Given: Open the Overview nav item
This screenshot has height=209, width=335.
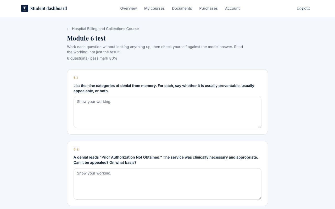Looking at the screenshot, I should [x=129, y=8].
